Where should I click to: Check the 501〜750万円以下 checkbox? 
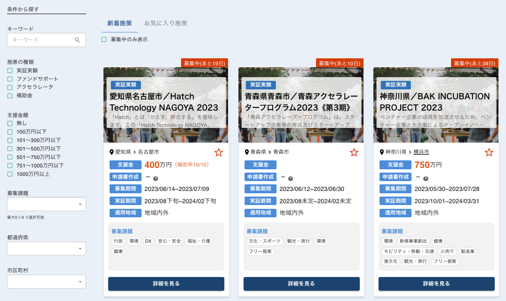pyautogui.click(x=10, y=157)
